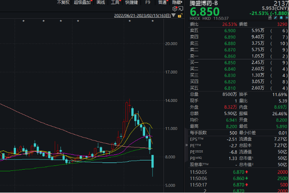This screenshot has height=193, width=289.
Task: Open the 超级叠加 overlay menu
Action: (x=82, y=2)
